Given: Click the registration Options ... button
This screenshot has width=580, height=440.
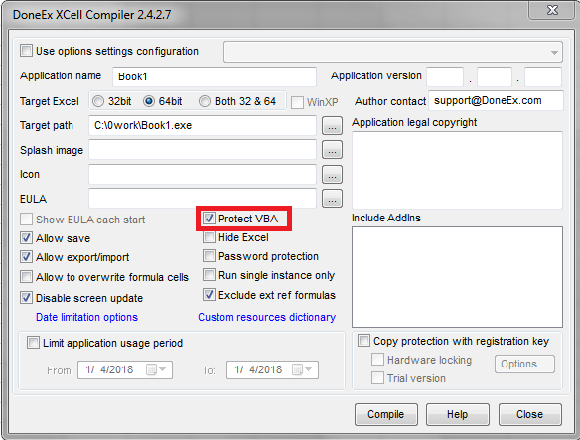Looking at the screenshot, I should click(524, 364).
